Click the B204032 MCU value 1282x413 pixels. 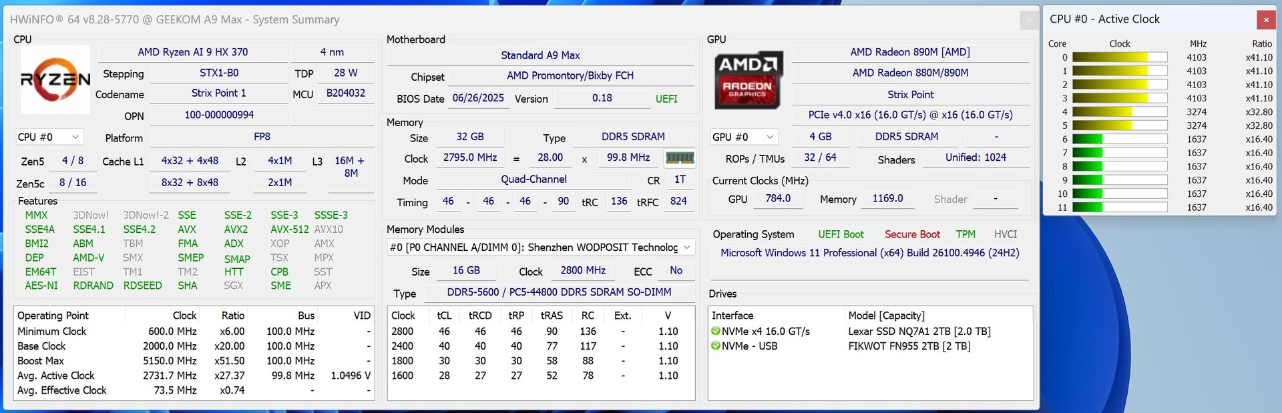[x=346, y=93]
